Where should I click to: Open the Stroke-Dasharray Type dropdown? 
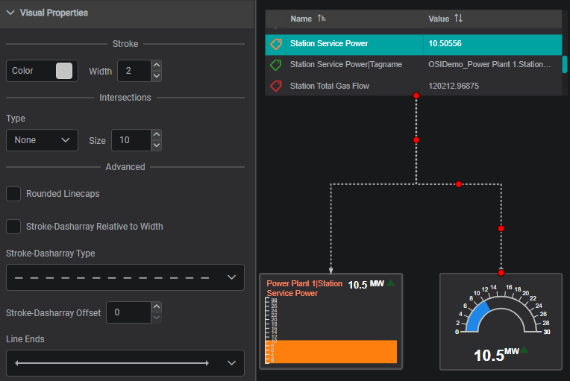[x=125, y=277]
